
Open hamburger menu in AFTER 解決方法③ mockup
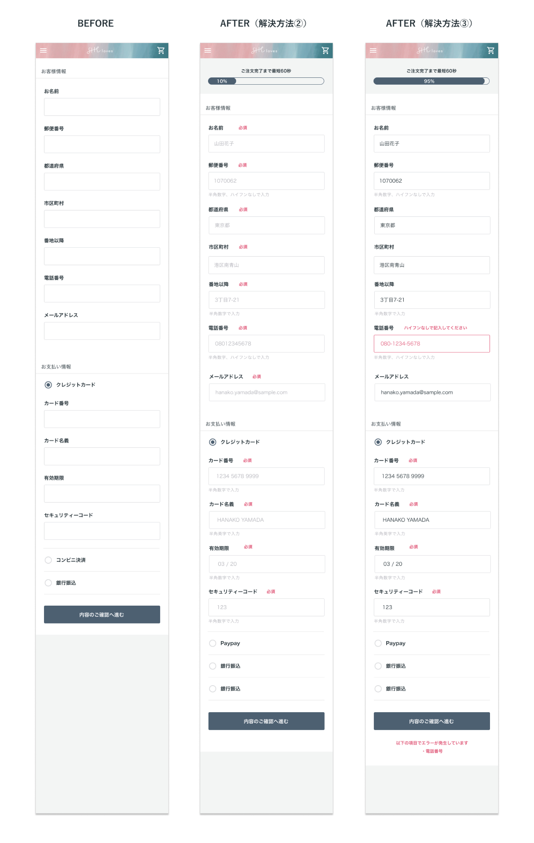tap(373, 50)
